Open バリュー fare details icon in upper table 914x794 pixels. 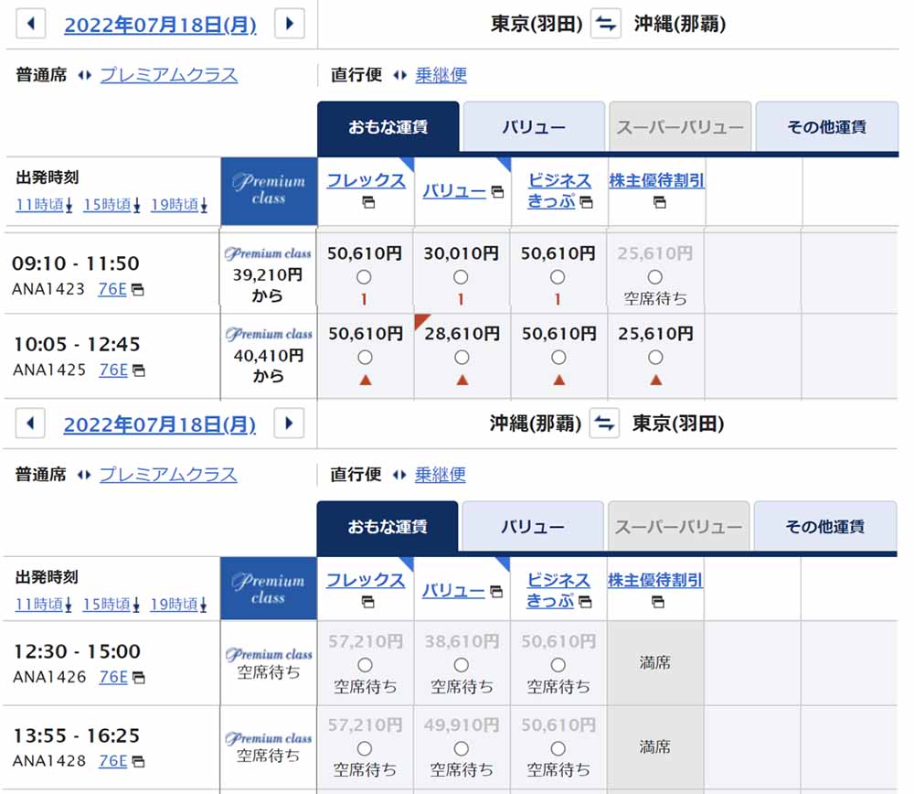(x=497, y=191)
